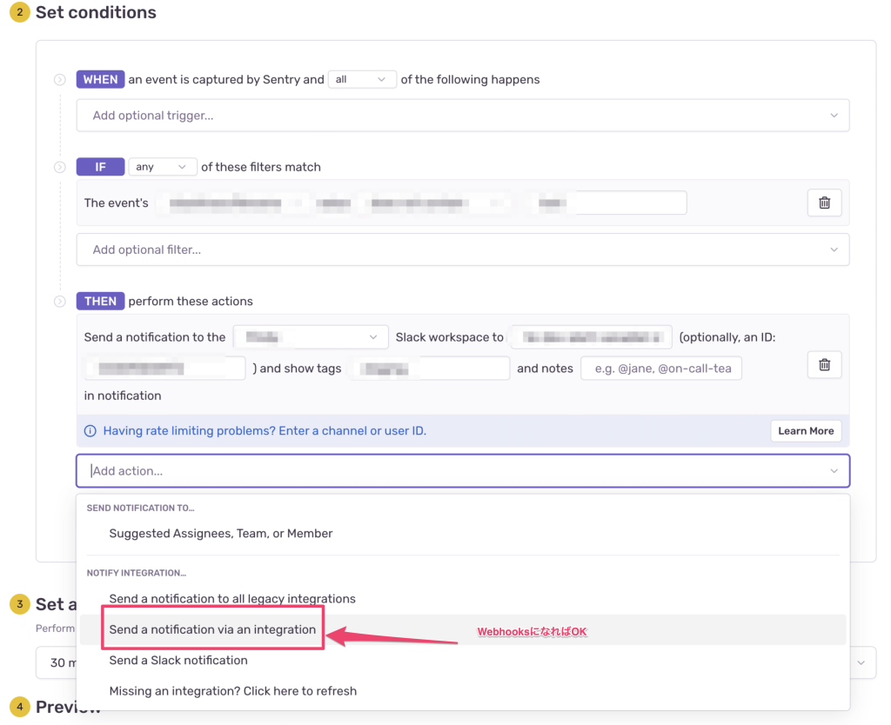The height and width of the screenshot is (725, 891).
Task: Delete the IF filter row with trash icon
Action: coord(824,203)
